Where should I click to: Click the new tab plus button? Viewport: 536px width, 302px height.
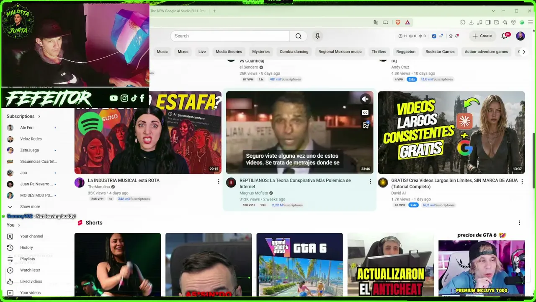(x=214, y=11)
